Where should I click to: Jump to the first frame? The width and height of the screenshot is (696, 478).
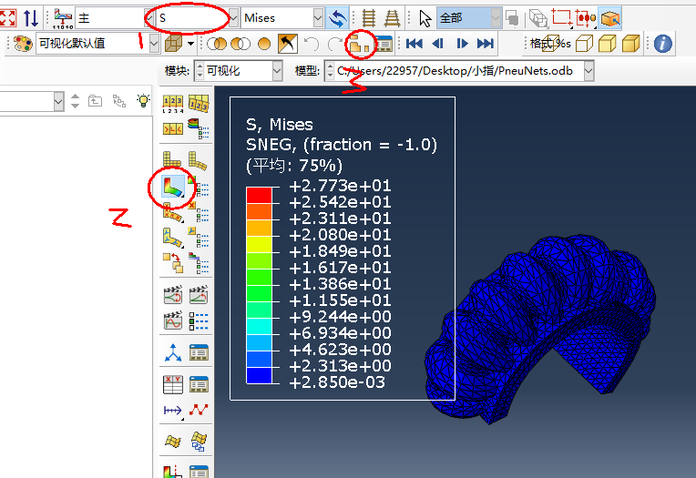(x=415, y=43)
